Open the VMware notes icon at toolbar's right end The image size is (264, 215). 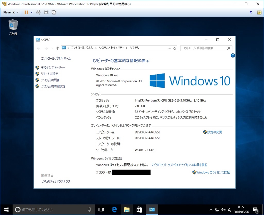[259, 12]
